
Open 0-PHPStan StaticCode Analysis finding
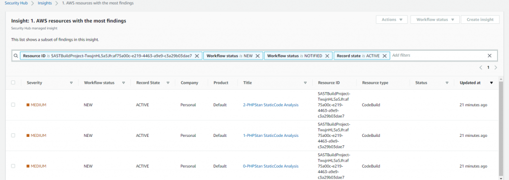(271, 166)
